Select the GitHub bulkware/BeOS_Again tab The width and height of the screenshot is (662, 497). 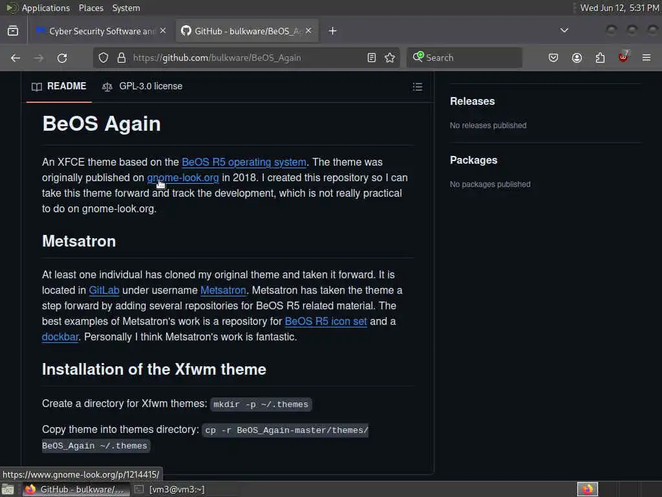pos(248,31)
